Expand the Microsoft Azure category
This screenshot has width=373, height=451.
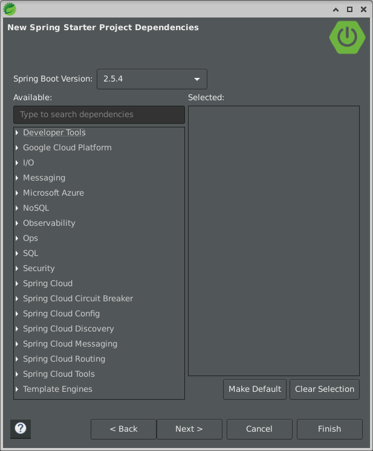coord(17,193)
